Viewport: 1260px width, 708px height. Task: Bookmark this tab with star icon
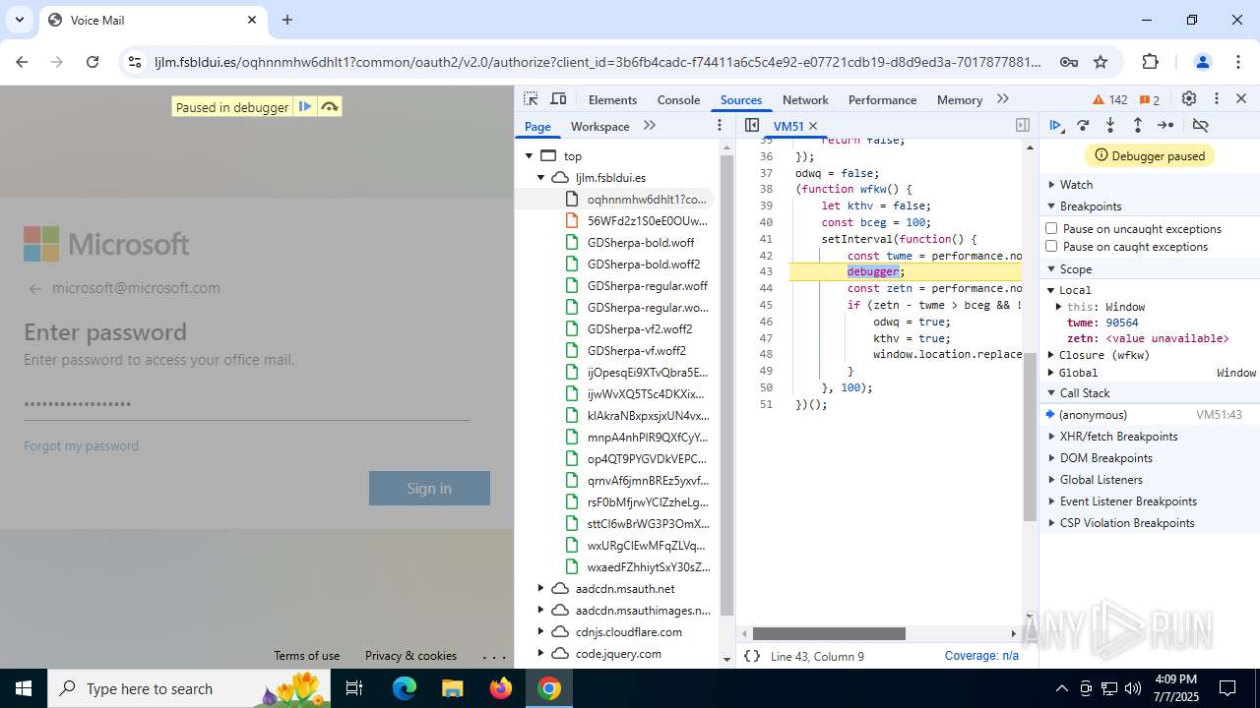pos(1101,62)
